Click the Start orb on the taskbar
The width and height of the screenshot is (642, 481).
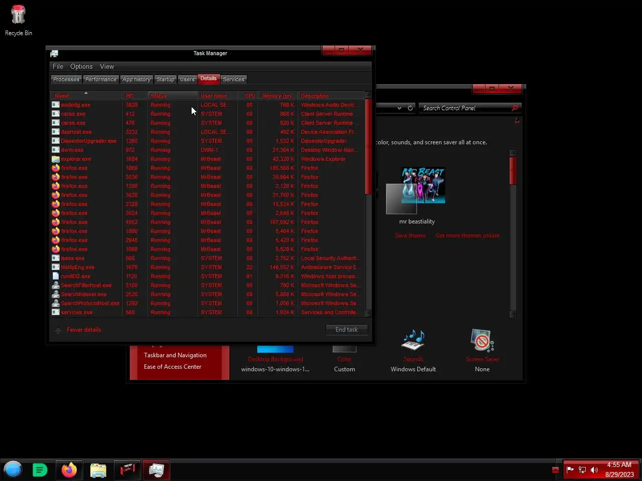click(x=13, y=470)
